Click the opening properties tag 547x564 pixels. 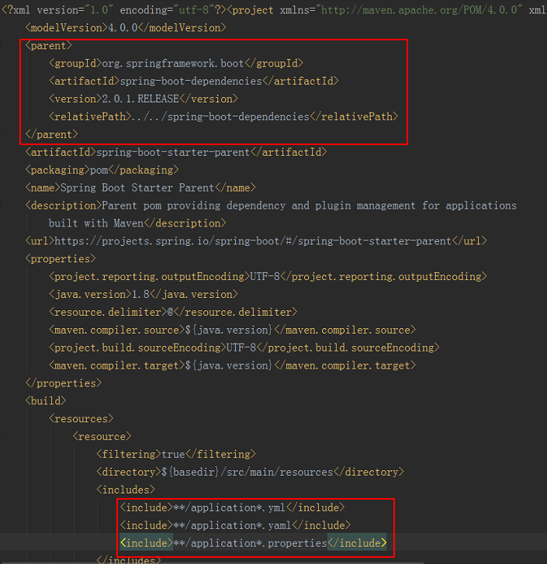(61, 259)
